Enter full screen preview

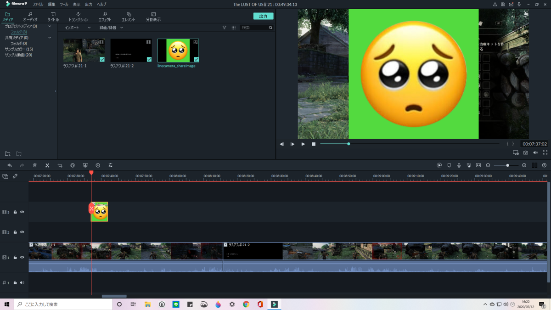coord(545,152)
